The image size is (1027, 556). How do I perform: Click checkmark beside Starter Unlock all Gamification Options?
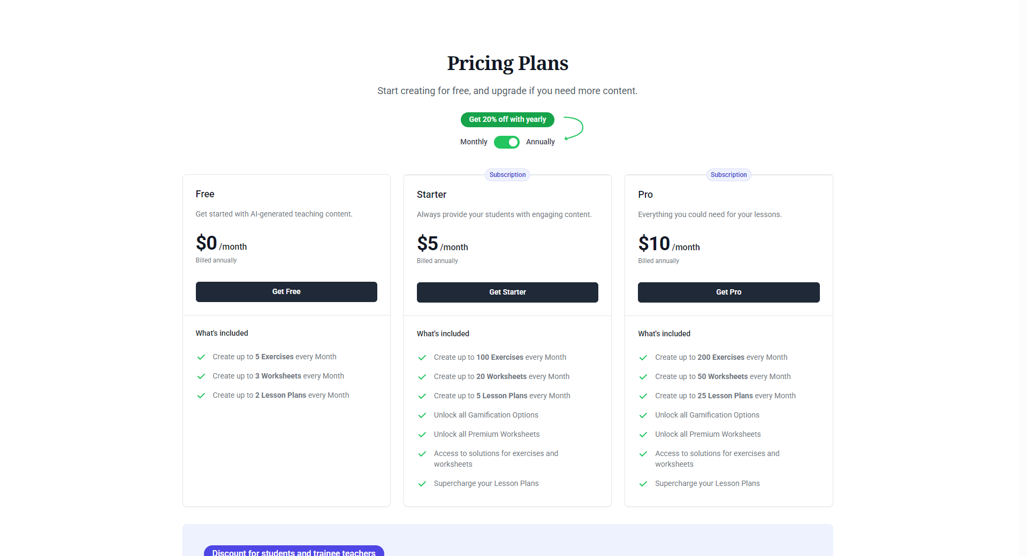coord(422,415)
